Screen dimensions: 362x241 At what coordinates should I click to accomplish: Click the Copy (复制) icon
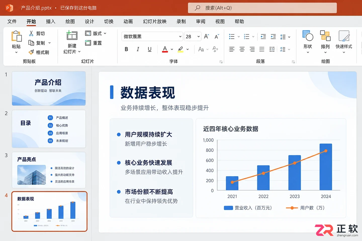(31, 43)
